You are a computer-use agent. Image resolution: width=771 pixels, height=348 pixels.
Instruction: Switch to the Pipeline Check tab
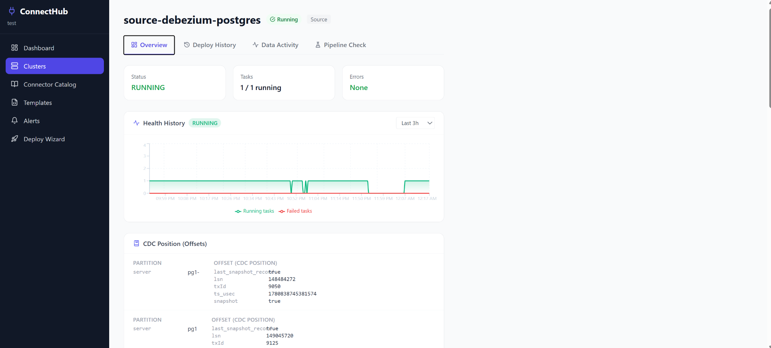coord(341,45)
